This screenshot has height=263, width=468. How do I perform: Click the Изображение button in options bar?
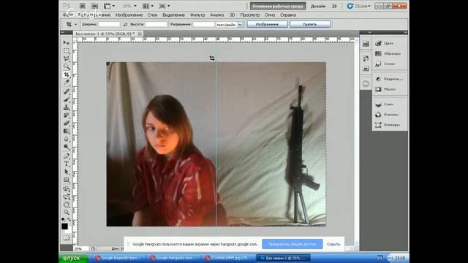[268, 24]
